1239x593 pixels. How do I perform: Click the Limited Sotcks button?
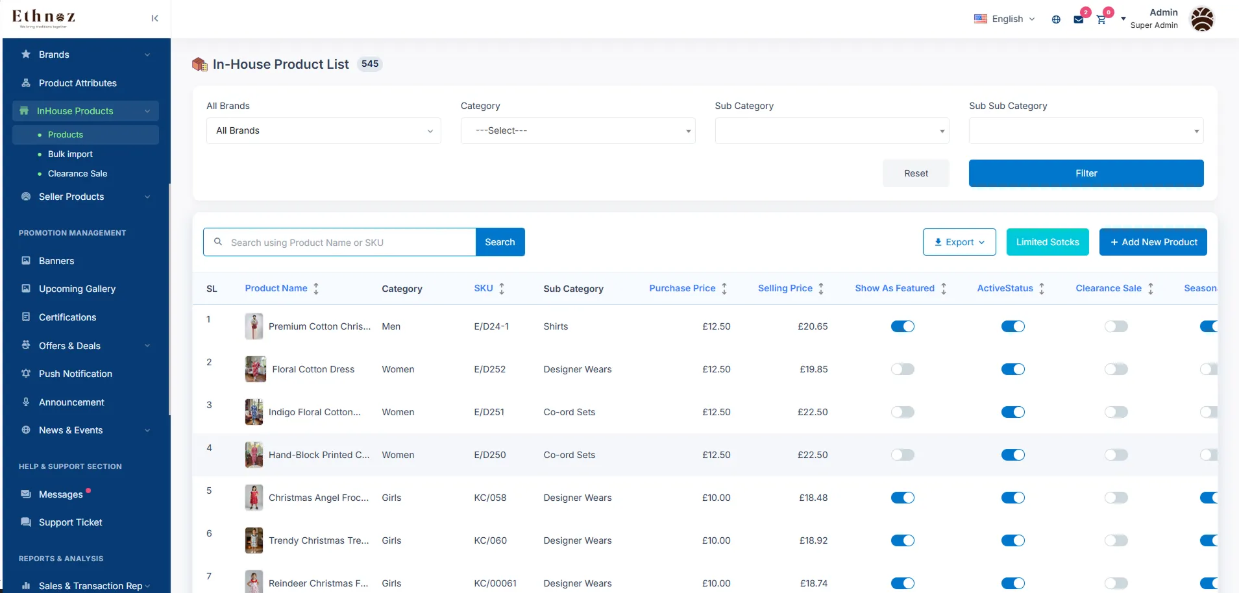(x=1048, y=242)
